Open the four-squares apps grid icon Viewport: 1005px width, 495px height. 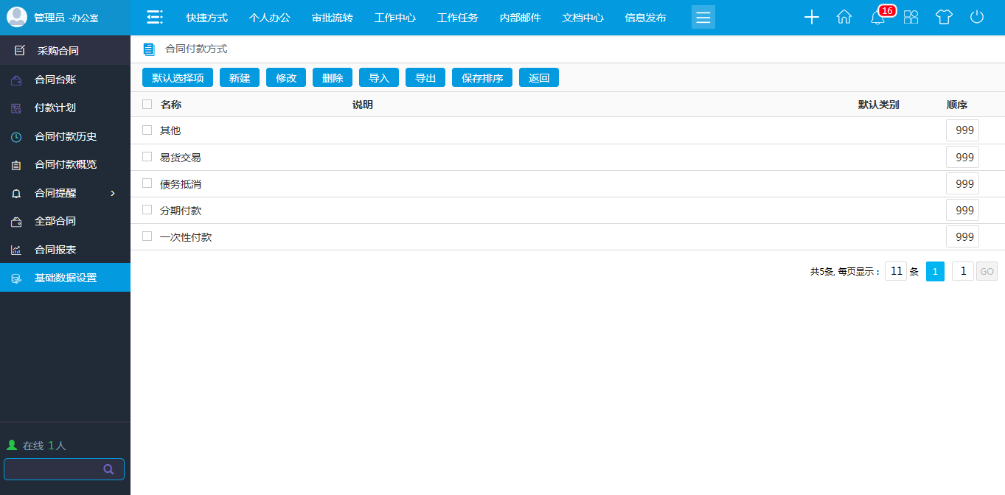click(911, 17)
